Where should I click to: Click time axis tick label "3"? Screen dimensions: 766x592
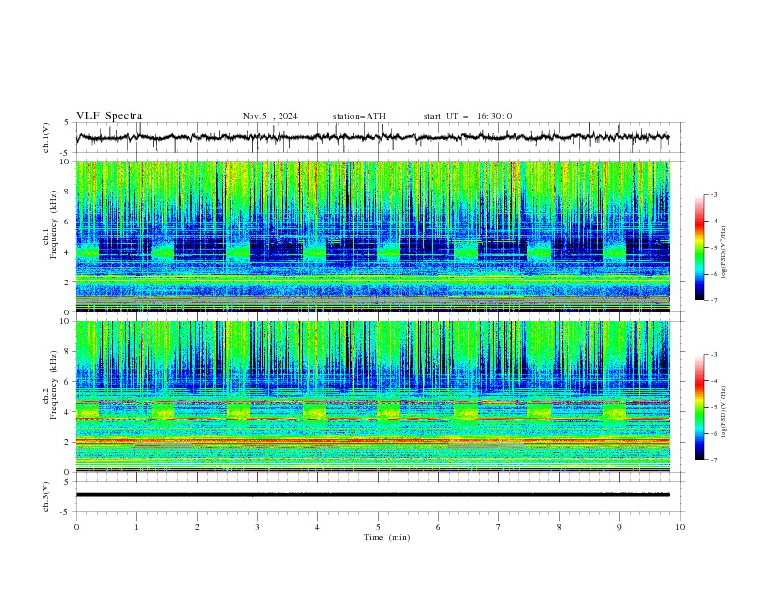[257, 527]
